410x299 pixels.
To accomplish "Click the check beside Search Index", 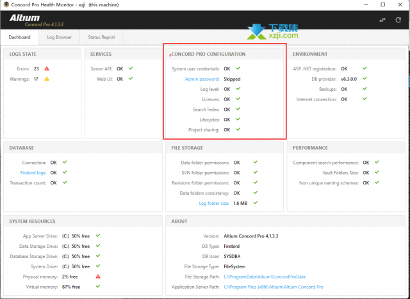I will (x=238, y=109).
